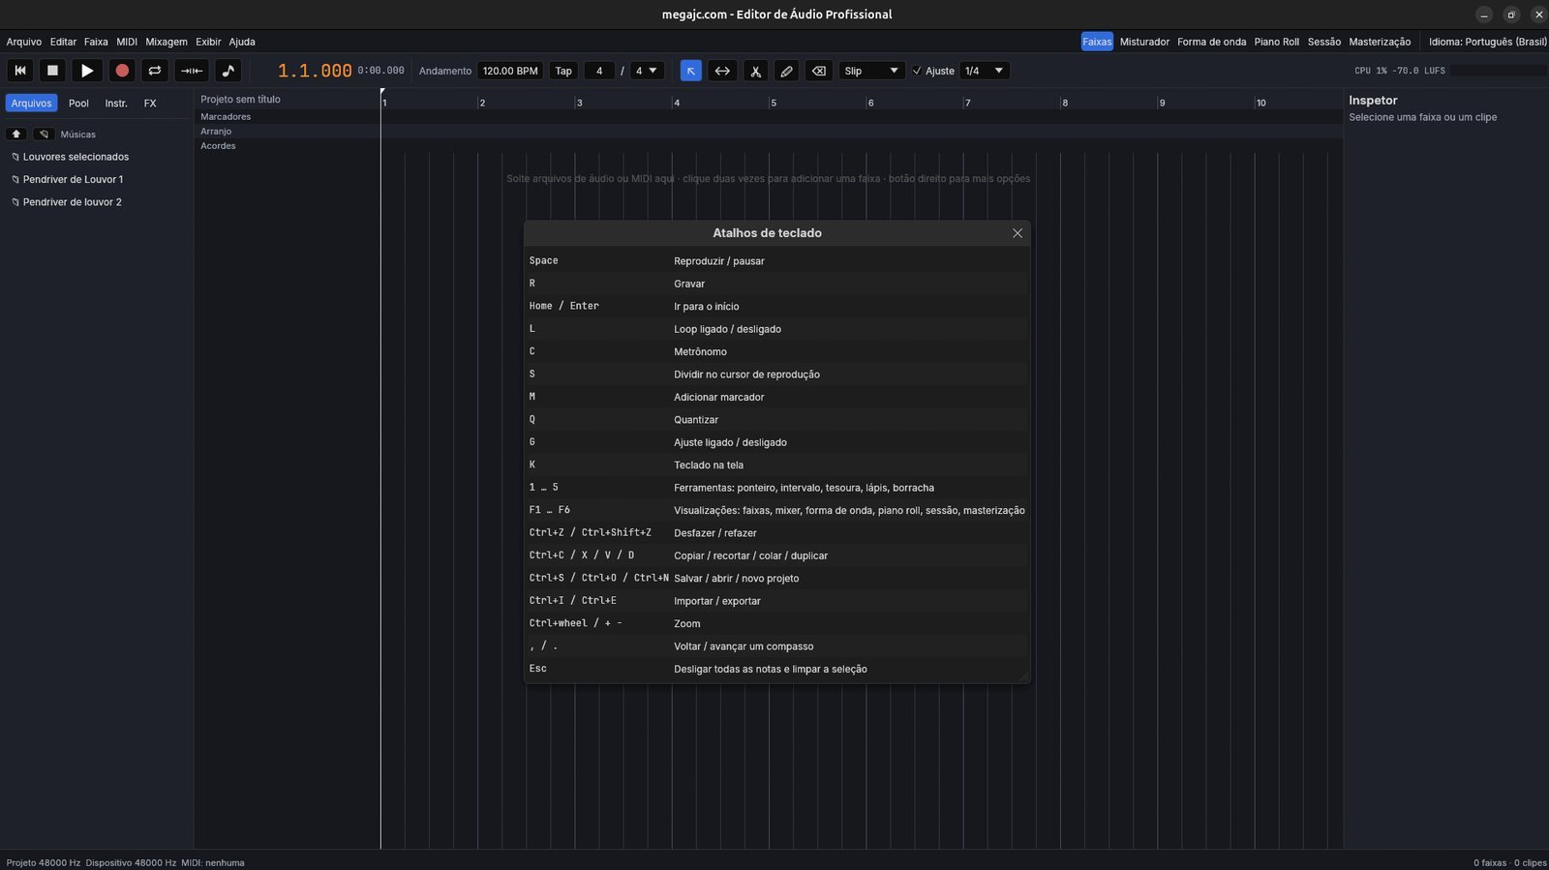Click the red record button
This screenshot has width=1549, height=870.
coord(122,71)
